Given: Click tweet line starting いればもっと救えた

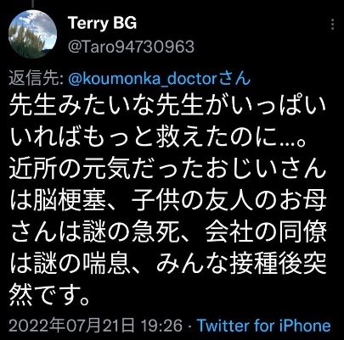Looking at the screenshot, I should tap(158, 138).
